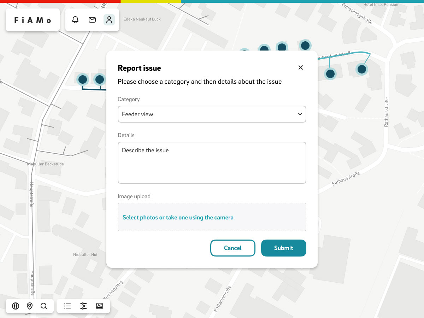Image resolution: width=424 pixels, height=318 pixels.
Task: Open the search magnifier icon
Action: coord(44,306)
